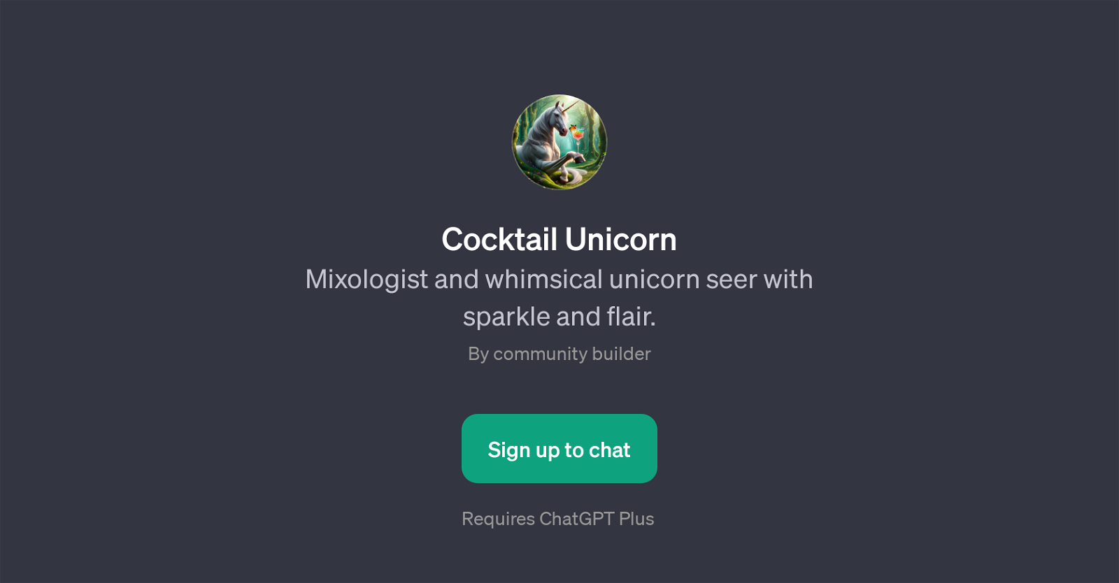Click the community builder author name
The height and width of the screenshot is (583, 1119).
(x=572, y=354)
